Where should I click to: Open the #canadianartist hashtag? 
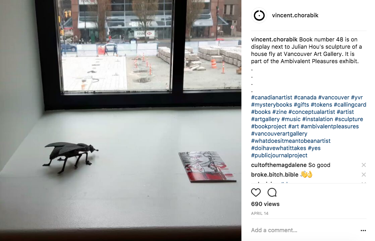pyautogui.click(x=272, y=97)
